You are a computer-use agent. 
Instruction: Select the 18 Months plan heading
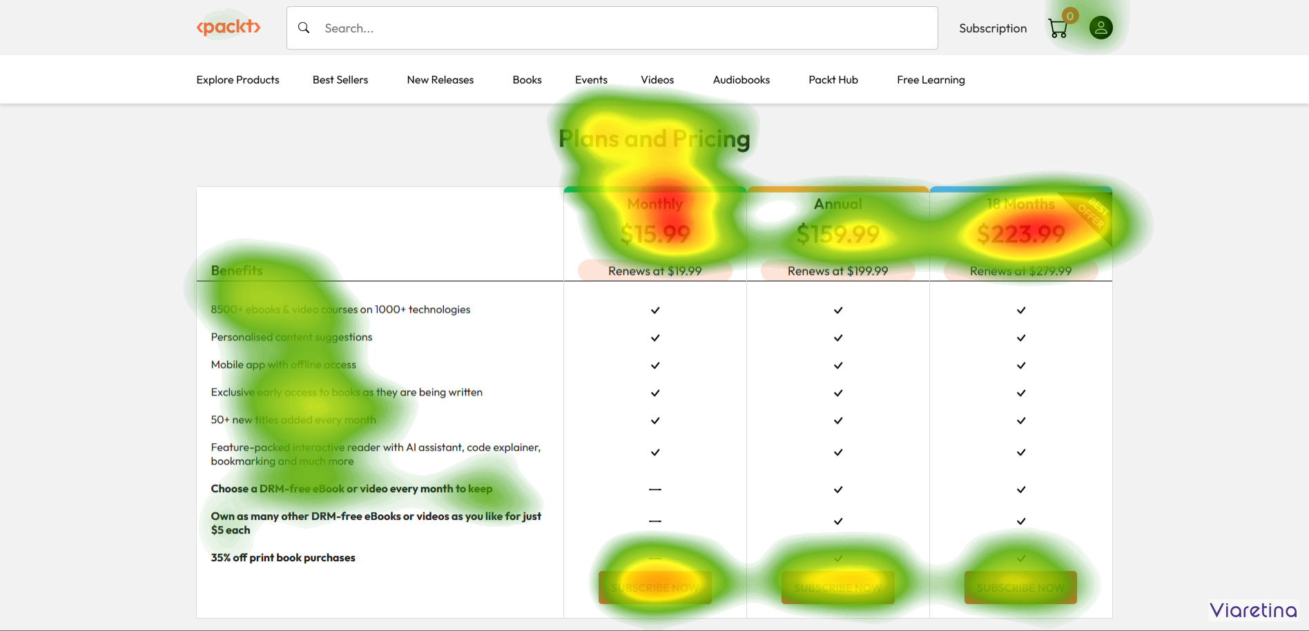pos(1021,204)
